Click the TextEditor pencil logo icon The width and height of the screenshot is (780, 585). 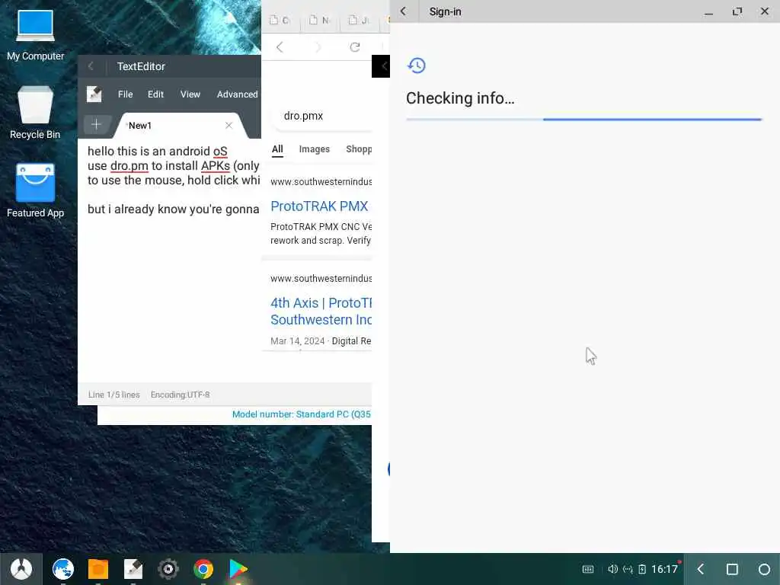tap(94, 94)
